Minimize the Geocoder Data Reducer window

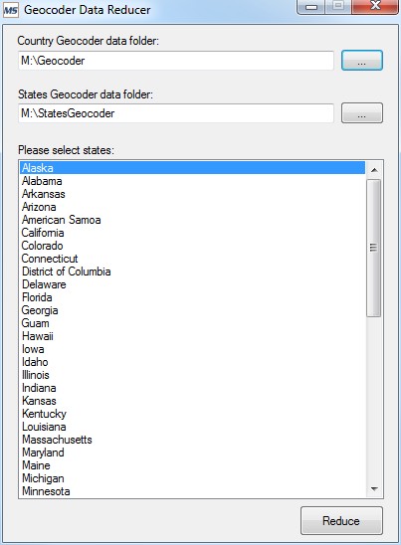pos(311,7)
